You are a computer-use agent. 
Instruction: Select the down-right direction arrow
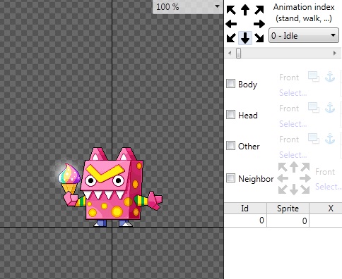[259, 38]
